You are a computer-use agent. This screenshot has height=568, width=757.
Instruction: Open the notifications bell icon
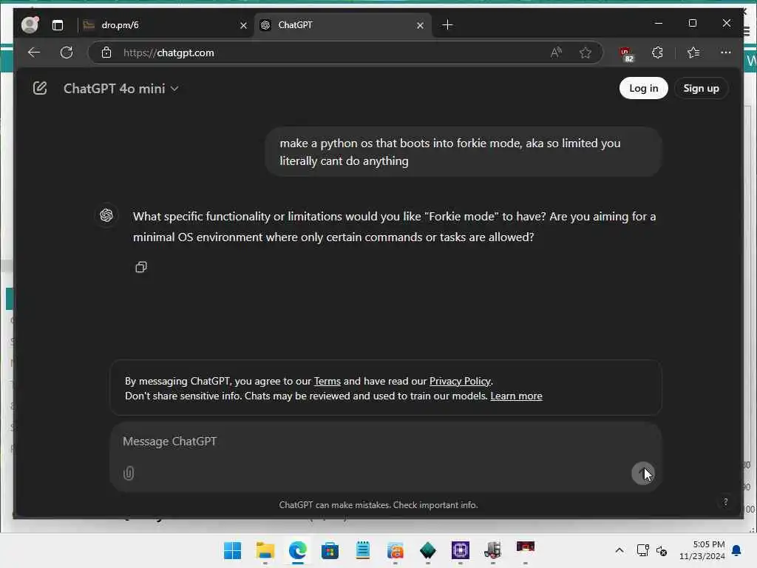click(x=737, y=550)
